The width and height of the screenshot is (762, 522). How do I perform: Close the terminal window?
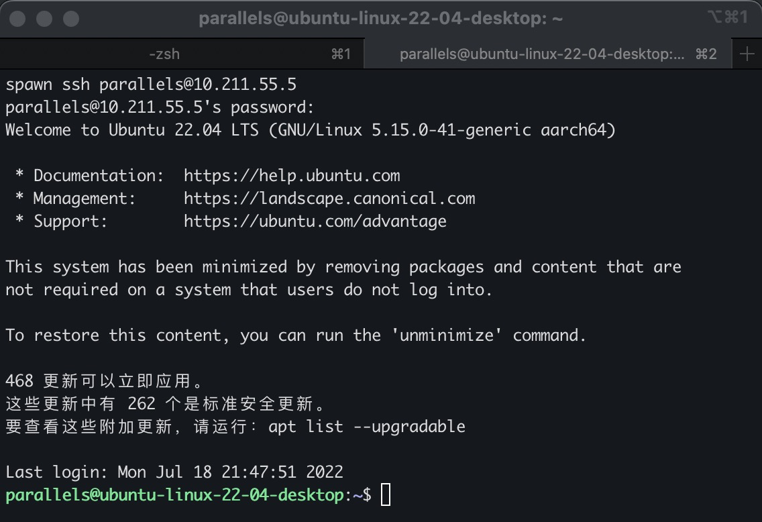click(x=18, y=19)
